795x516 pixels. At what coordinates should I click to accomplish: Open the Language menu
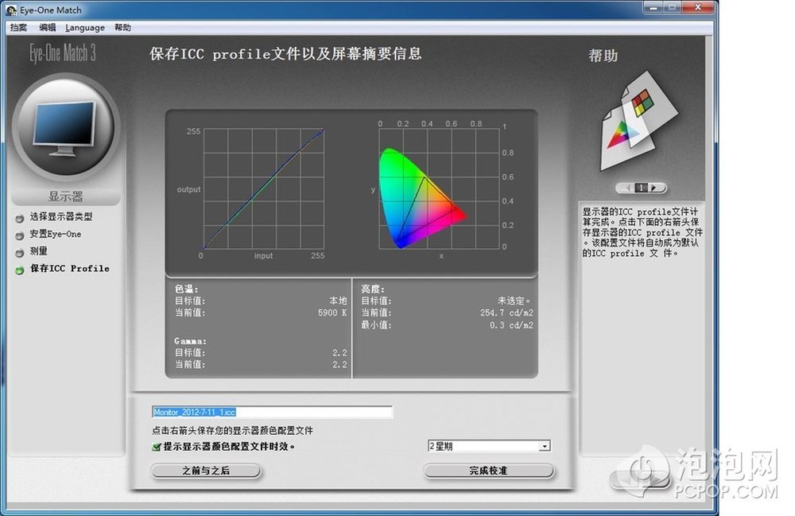(85, 27)
